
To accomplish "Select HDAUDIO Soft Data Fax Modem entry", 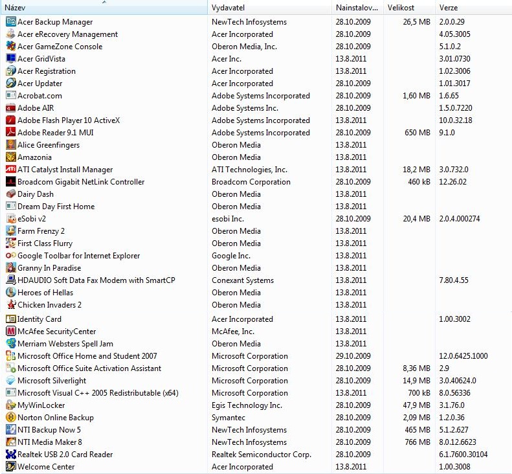I will (96, 280).
